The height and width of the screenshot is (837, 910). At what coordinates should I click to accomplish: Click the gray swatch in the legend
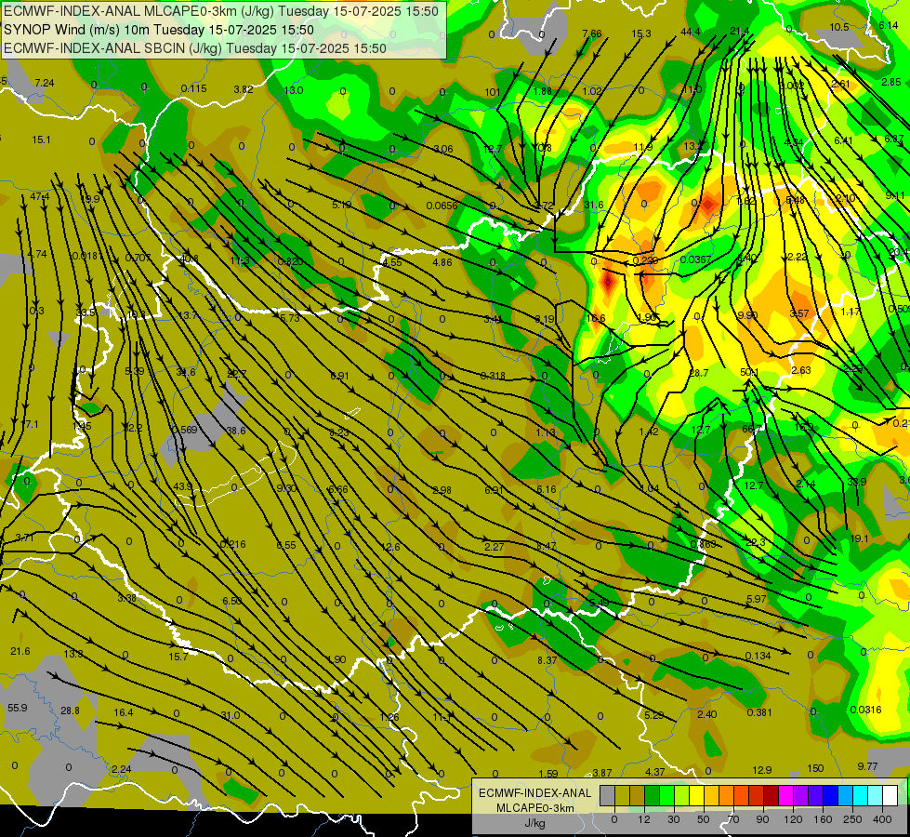pyautogui.click(x=607, y=796)
